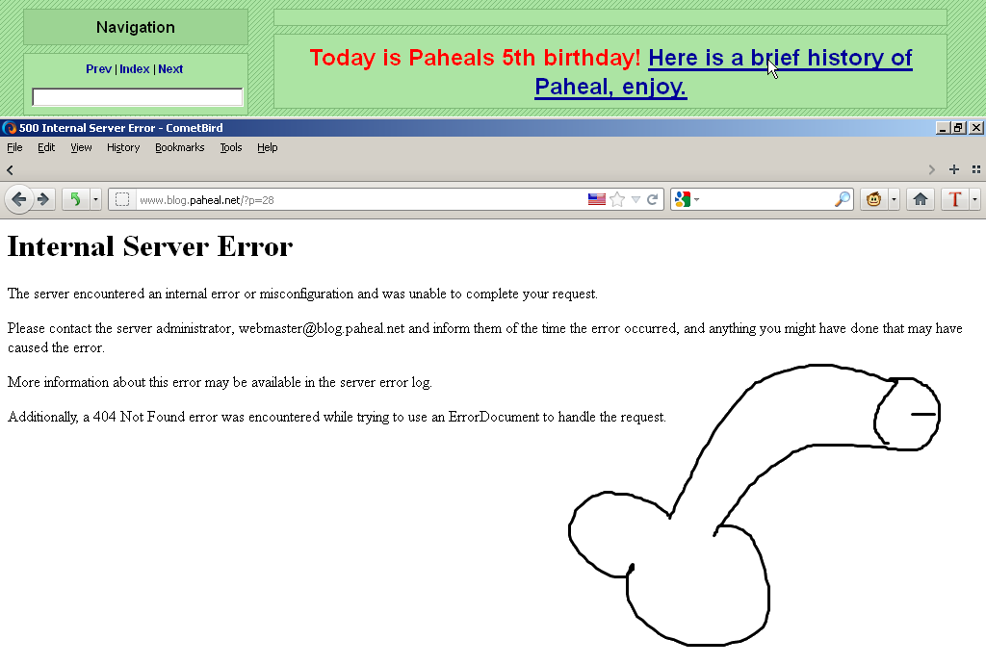Go to the home page icon
Image resolution: width=986 pixels, height=665 pixels.
[921, 199]
